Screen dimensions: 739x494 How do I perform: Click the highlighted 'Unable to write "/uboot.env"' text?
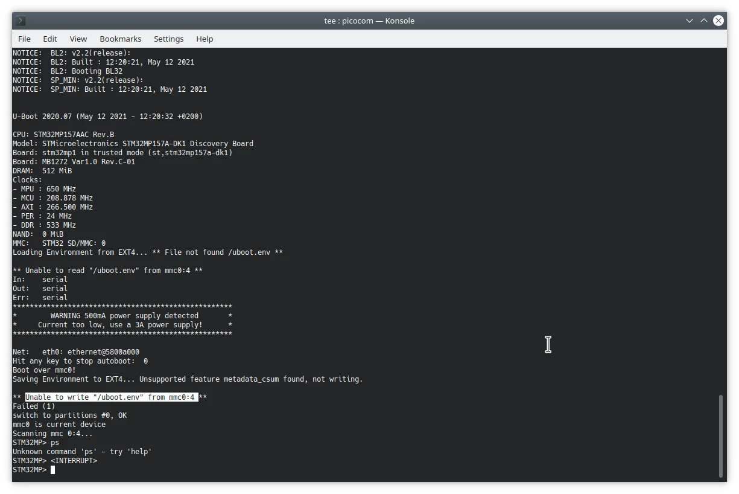tap(112, 397)
